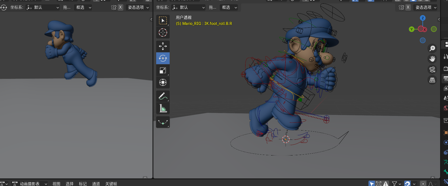Click the green Y axis gizmo handle
The image size is (448, 186).
coord(411,29)
